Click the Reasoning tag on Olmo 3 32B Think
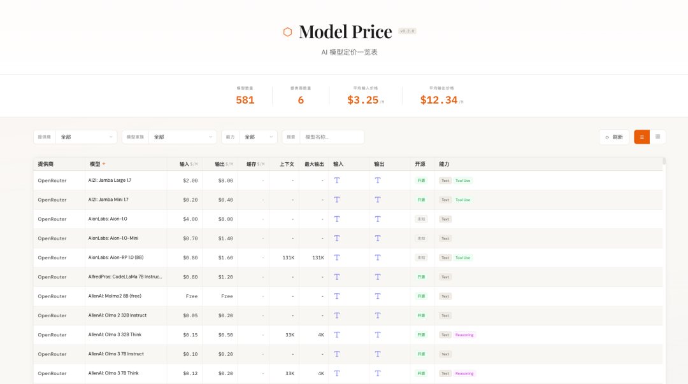Image resolution: width=688 pixels, height=384 pixels. 464,335
